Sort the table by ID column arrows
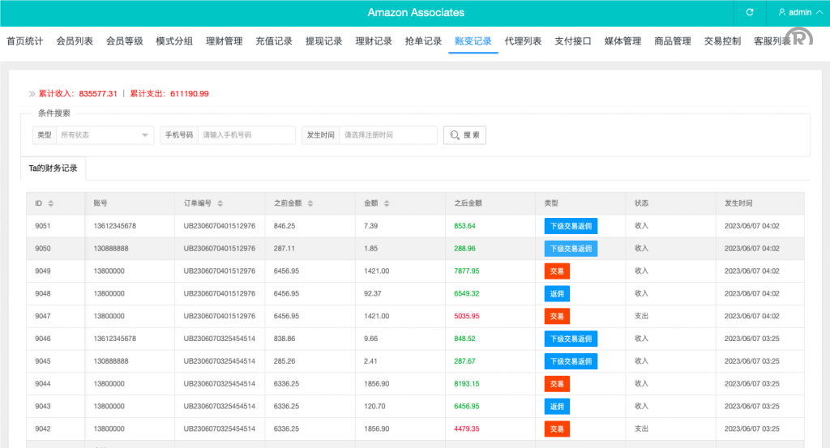The width and height of the screenshot is (830, 448). (x=51, y=203)
